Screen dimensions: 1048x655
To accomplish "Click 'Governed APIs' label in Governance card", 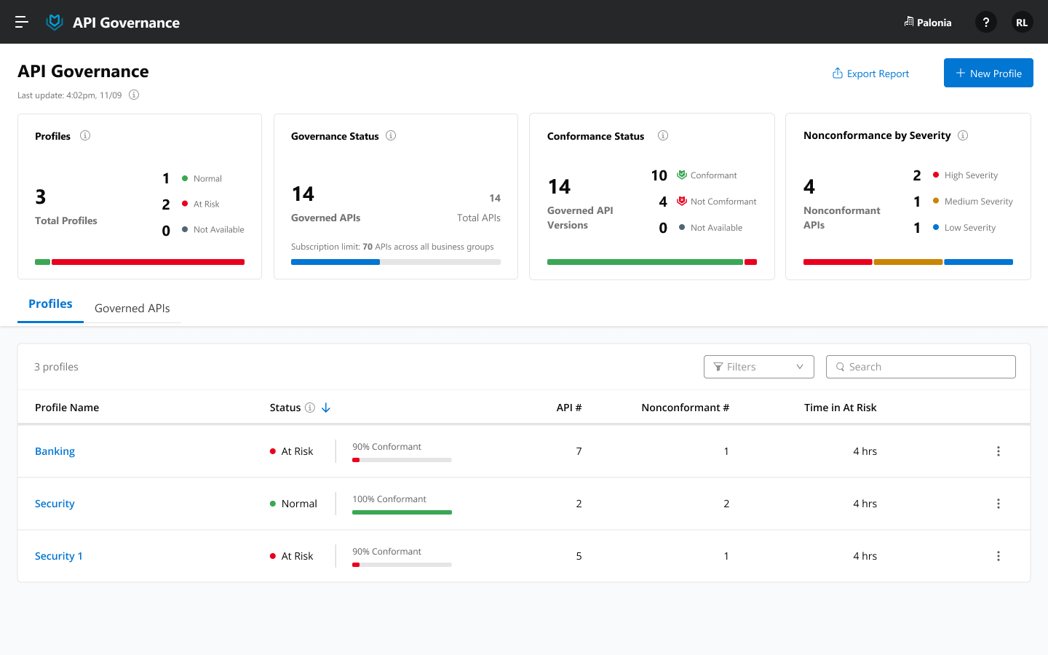I will coord(326,218).
